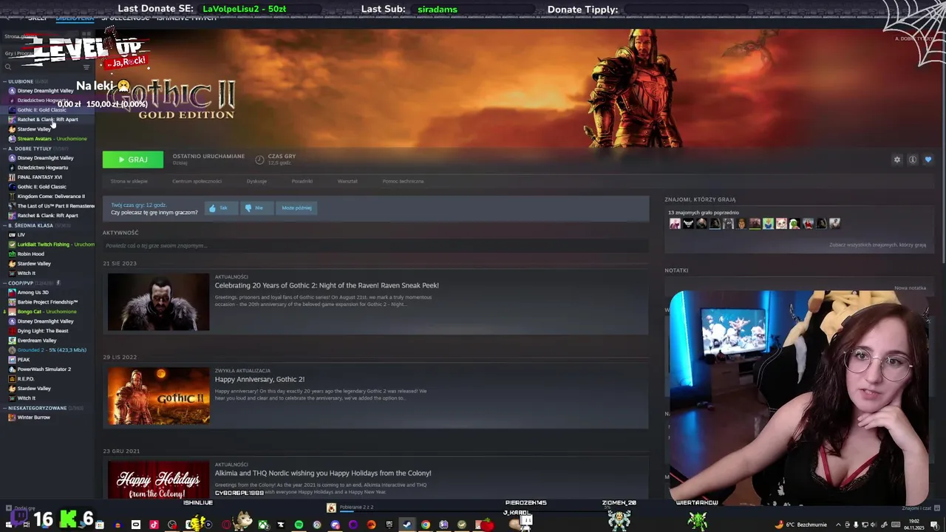
Task: Select LurkBait Twitch Fishing entry
Action: [x=50, y=245]
